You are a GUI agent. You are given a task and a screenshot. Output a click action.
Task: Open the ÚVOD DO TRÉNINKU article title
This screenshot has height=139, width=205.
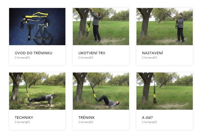coord(34,53)
